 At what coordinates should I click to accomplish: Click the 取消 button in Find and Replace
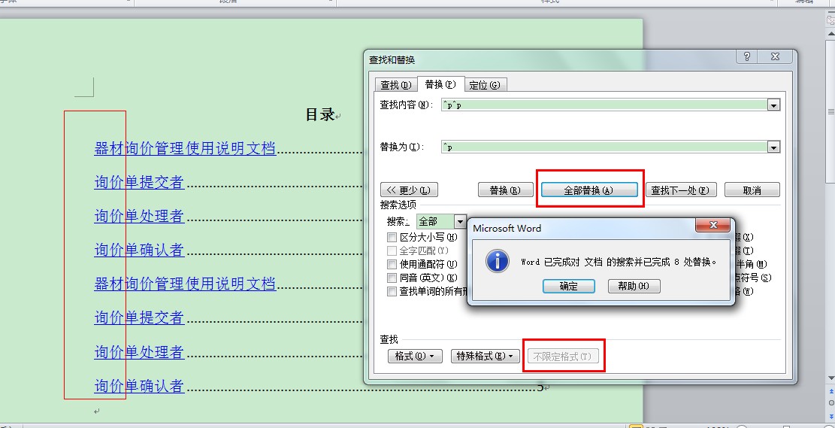752,190
